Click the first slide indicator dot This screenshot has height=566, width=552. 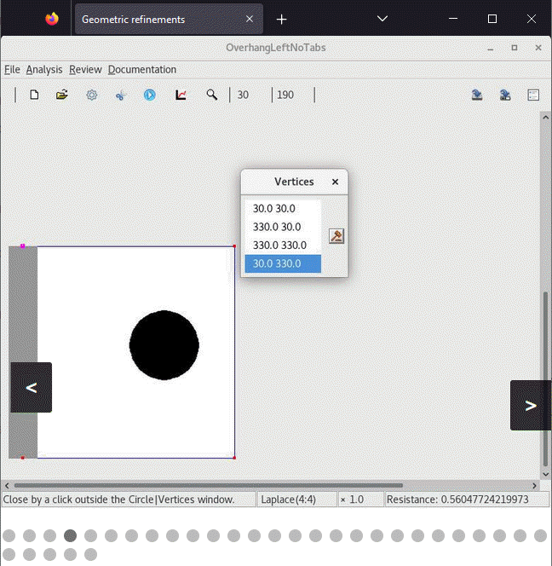coord(9,535)
